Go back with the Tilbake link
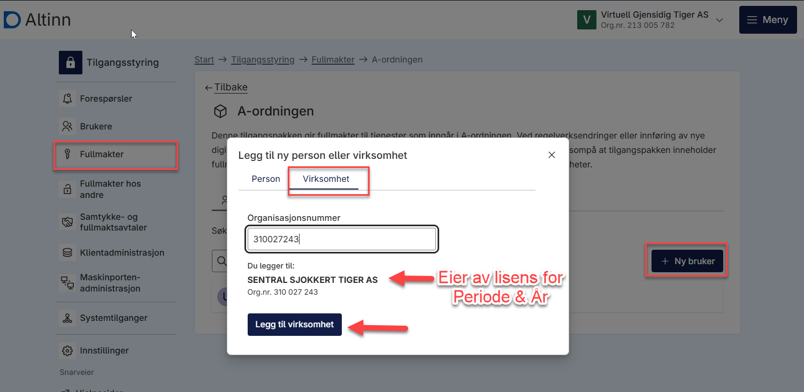 pyautogui.click(x=226, y=87)
